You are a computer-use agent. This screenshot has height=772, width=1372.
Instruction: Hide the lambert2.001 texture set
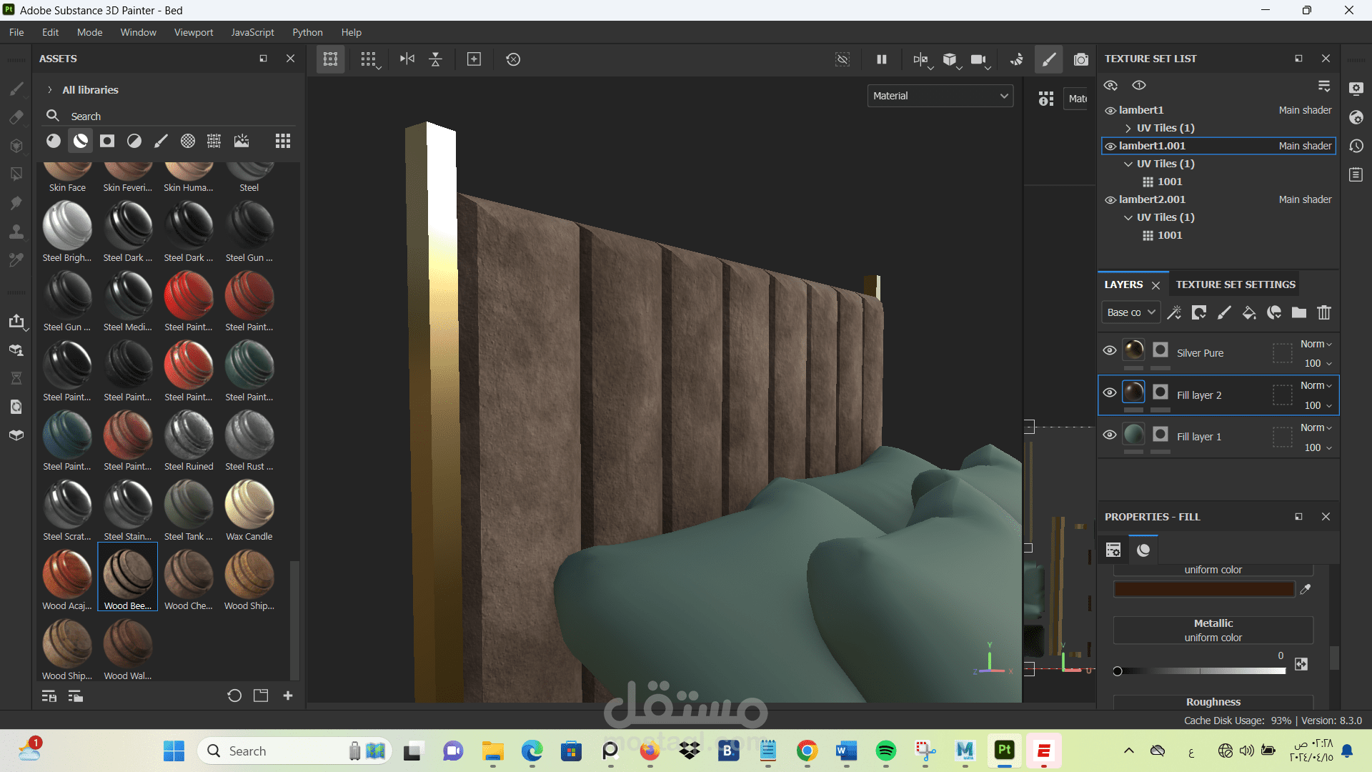tap(1110, 200)
